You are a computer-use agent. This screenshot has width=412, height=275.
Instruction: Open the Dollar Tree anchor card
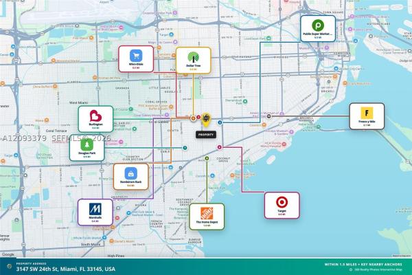pyautogui.click(x=194, y=60)
